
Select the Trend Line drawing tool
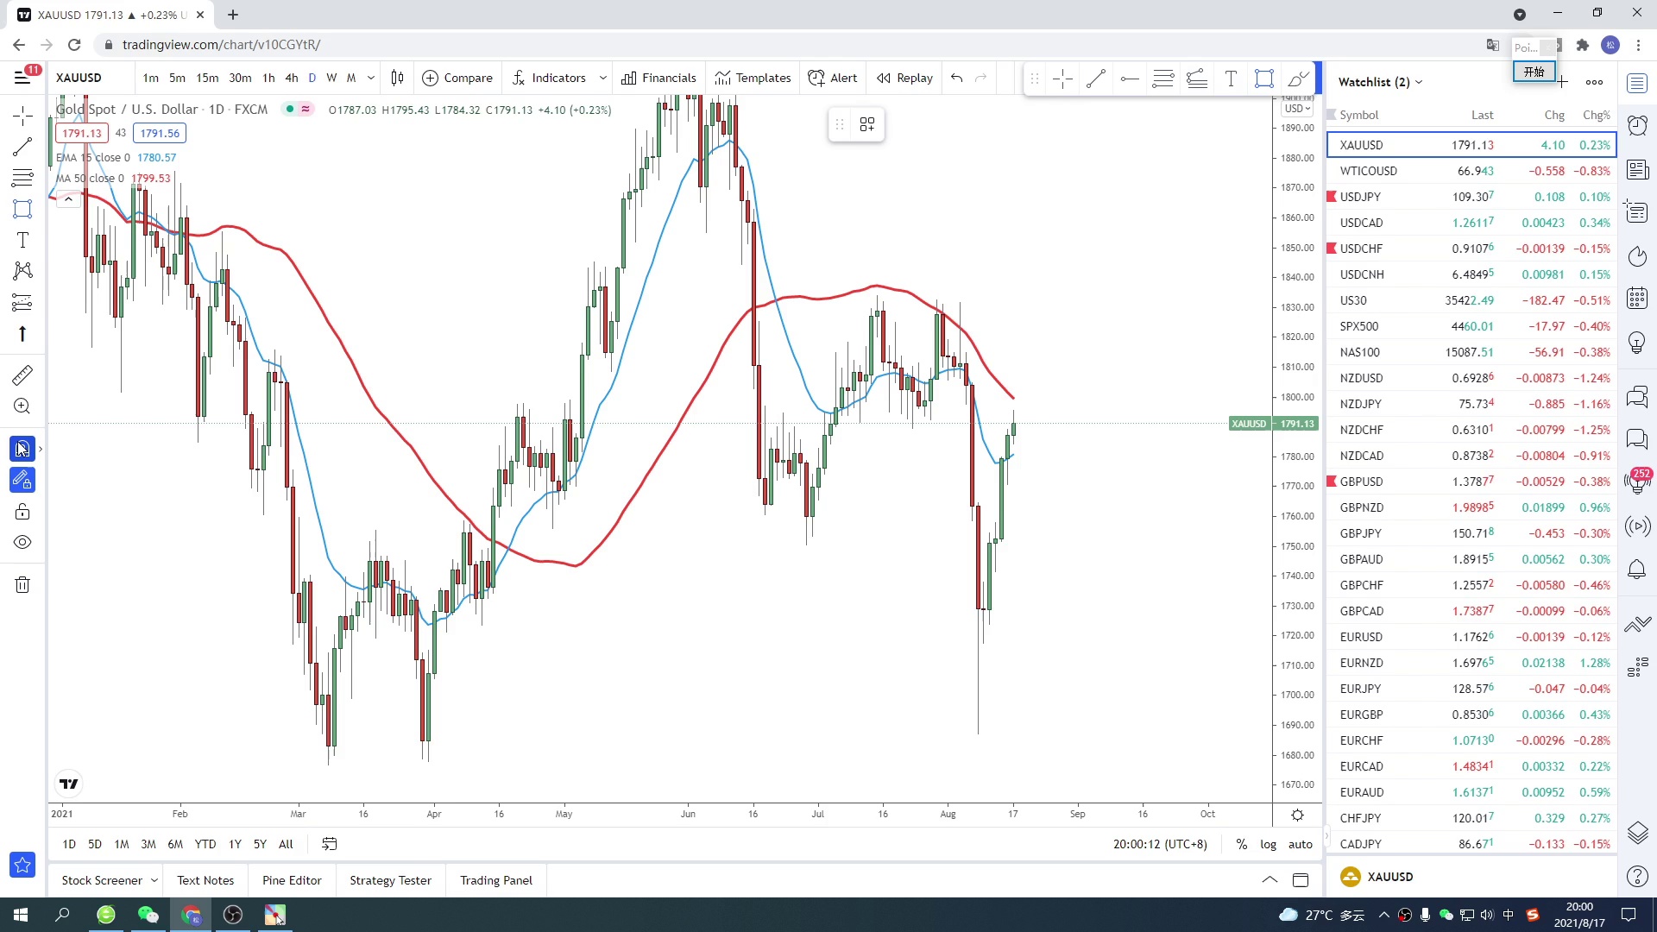(22, 147)
